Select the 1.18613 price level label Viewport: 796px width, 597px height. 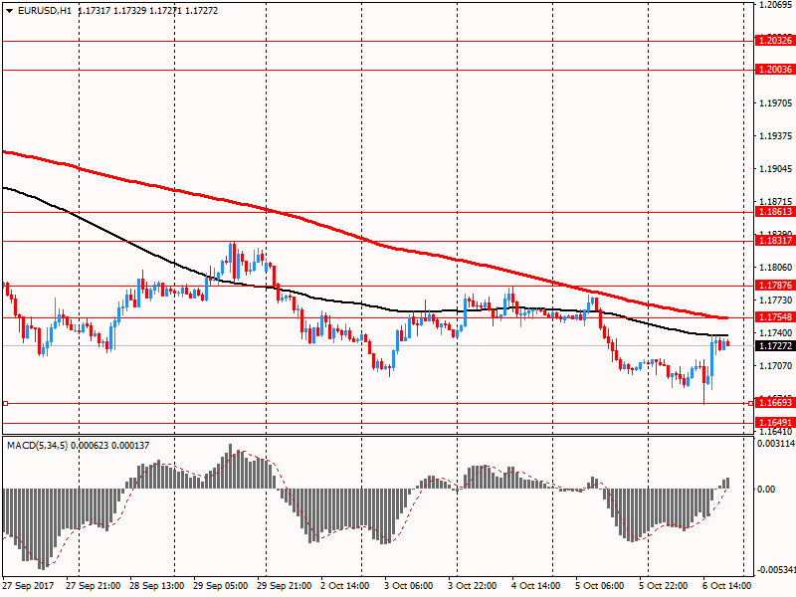(775, 212)
